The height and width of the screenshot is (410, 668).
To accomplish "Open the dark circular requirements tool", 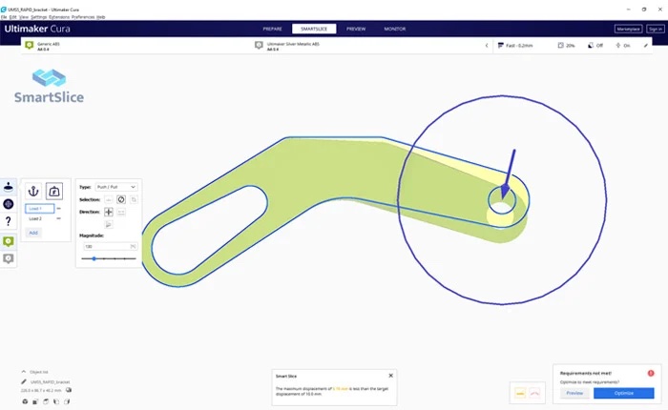I will pos(8,204).
